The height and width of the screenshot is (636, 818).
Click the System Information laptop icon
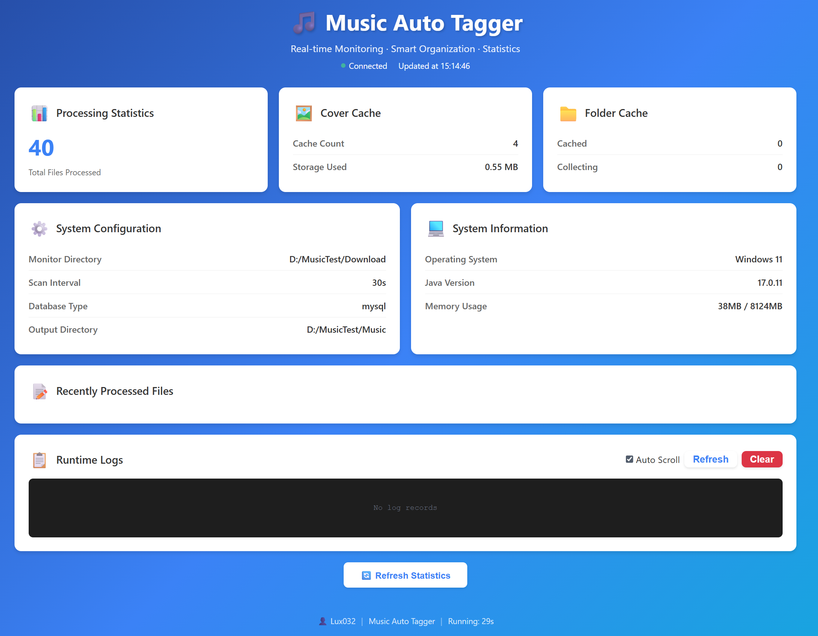436,228
